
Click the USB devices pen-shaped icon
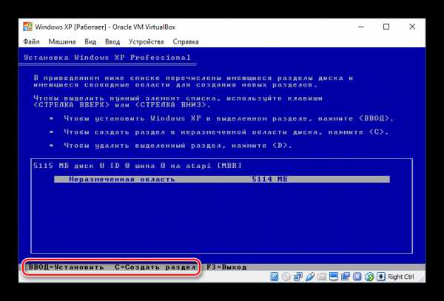[310, 277]
